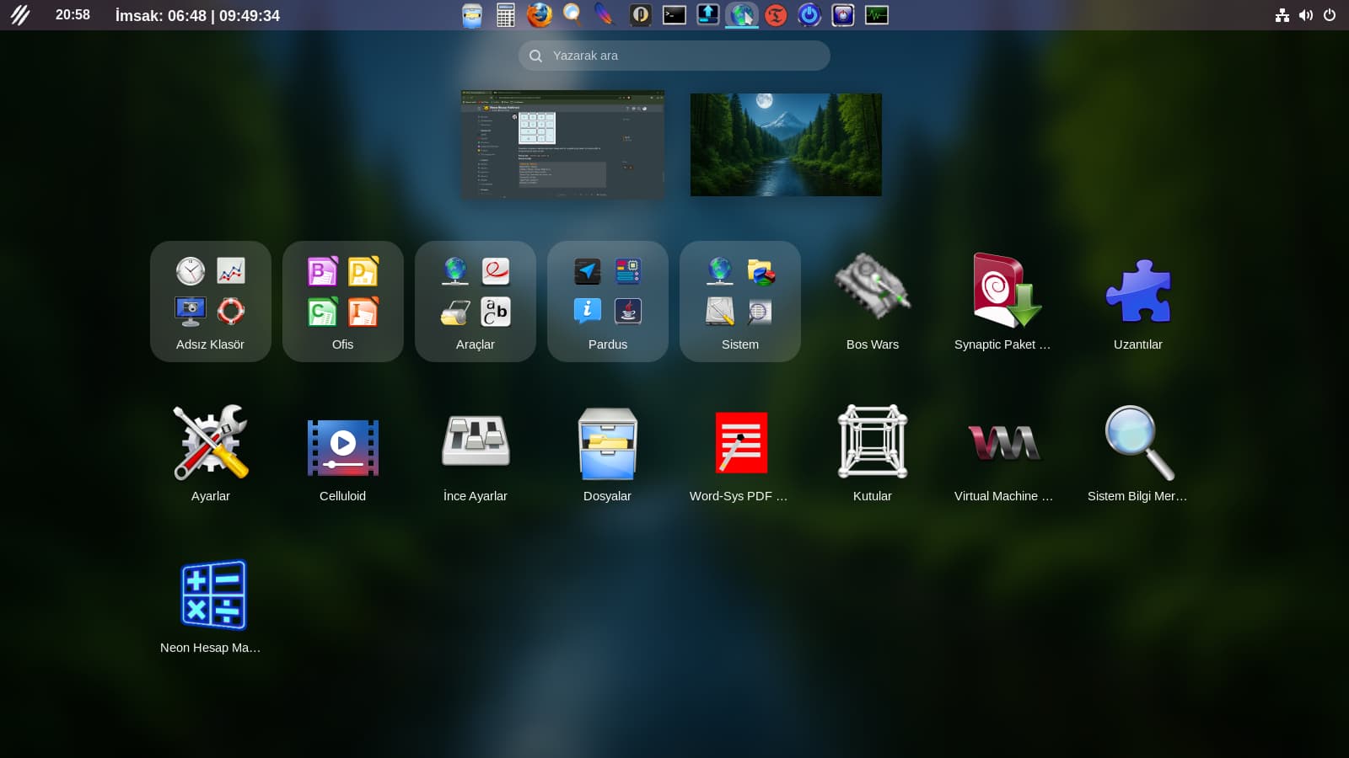
Task: Launch Firefox from the top panel
Action: (x=539, y=15)
